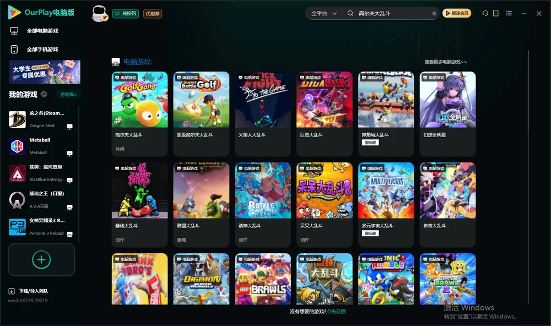
Task: Click 国际服 tag on 多元宇宙大乱斗
Action: tap(370, 233)
